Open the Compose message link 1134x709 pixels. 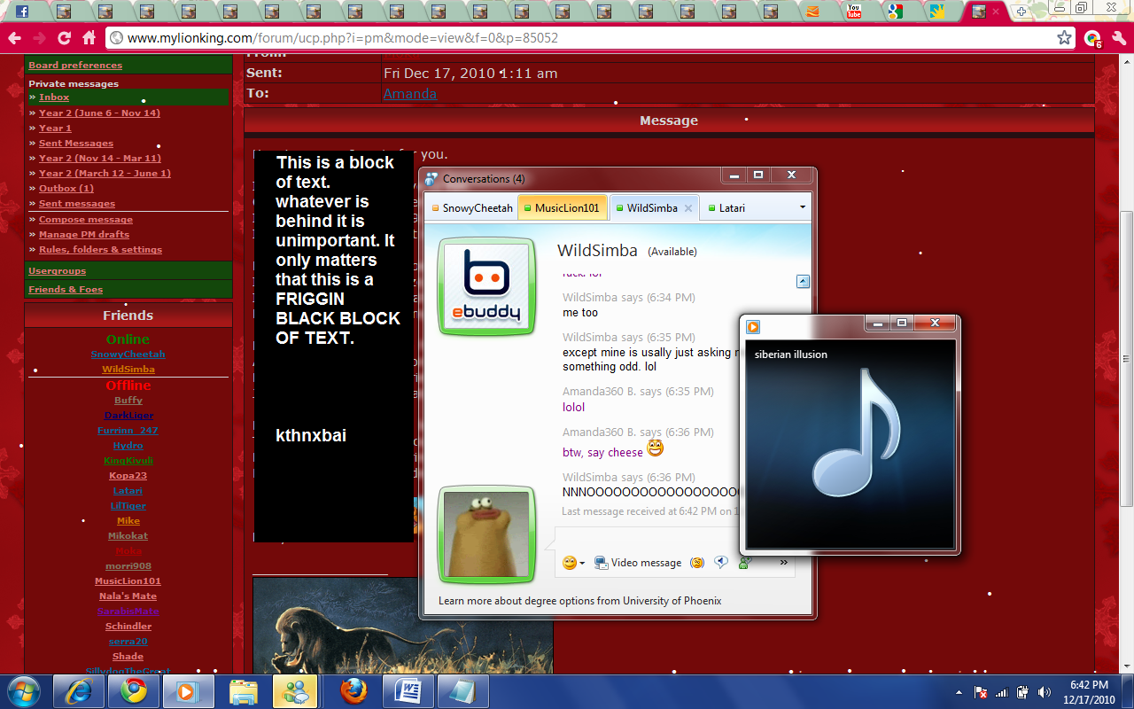[x=85, y=219]
